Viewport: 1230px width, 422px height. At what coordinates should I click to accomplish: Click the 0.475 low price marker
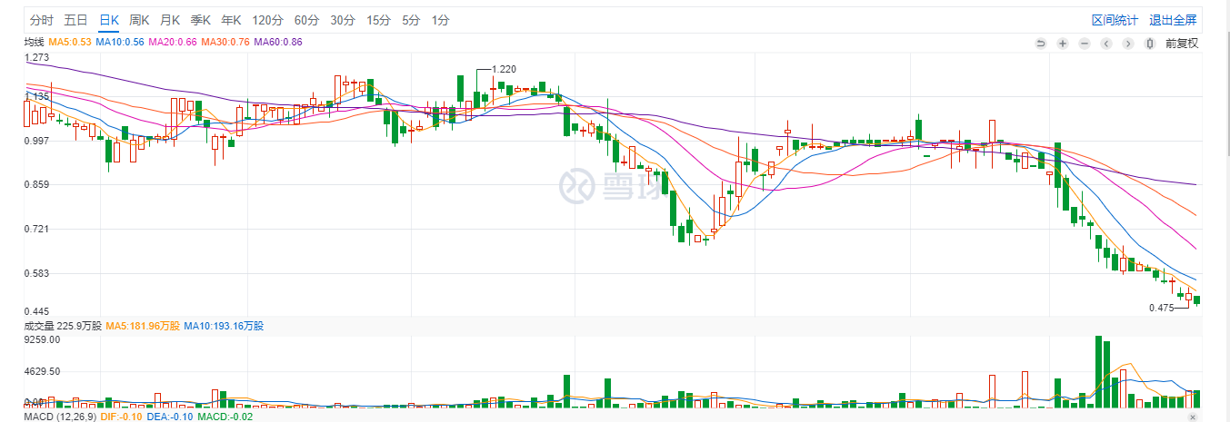point(1162,308)
